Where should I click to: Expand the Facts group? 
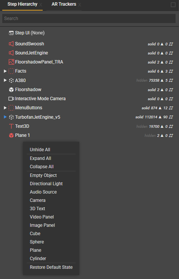5,71
